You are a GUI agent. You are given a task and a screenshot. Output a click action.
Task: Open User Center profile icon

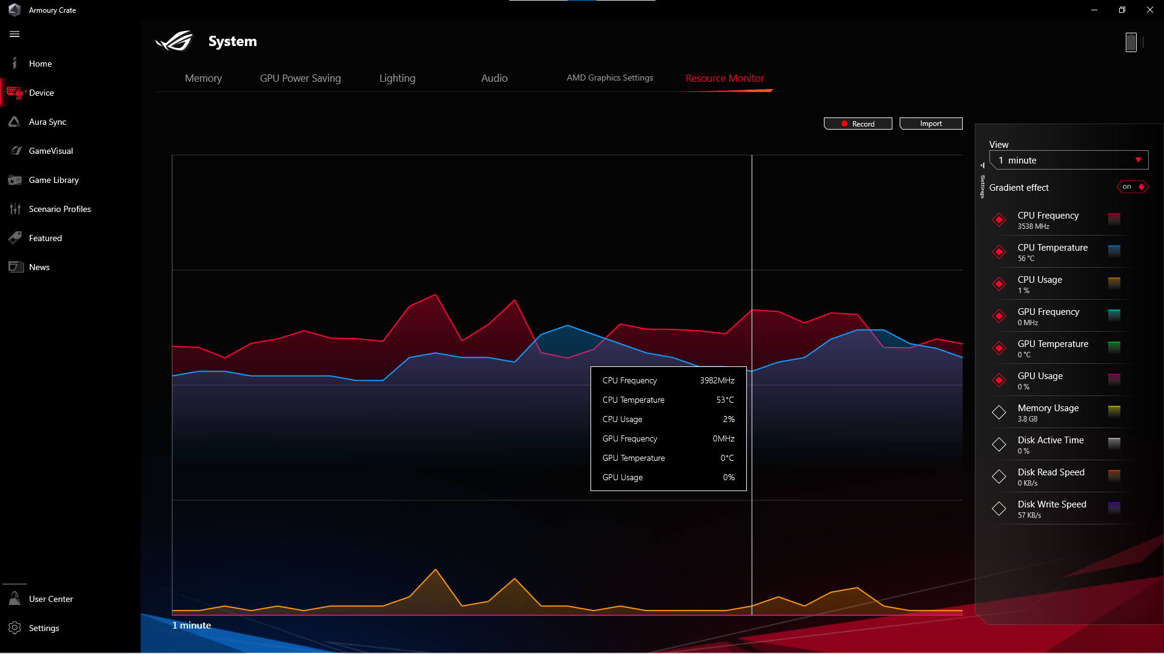(x=15, y=599)
